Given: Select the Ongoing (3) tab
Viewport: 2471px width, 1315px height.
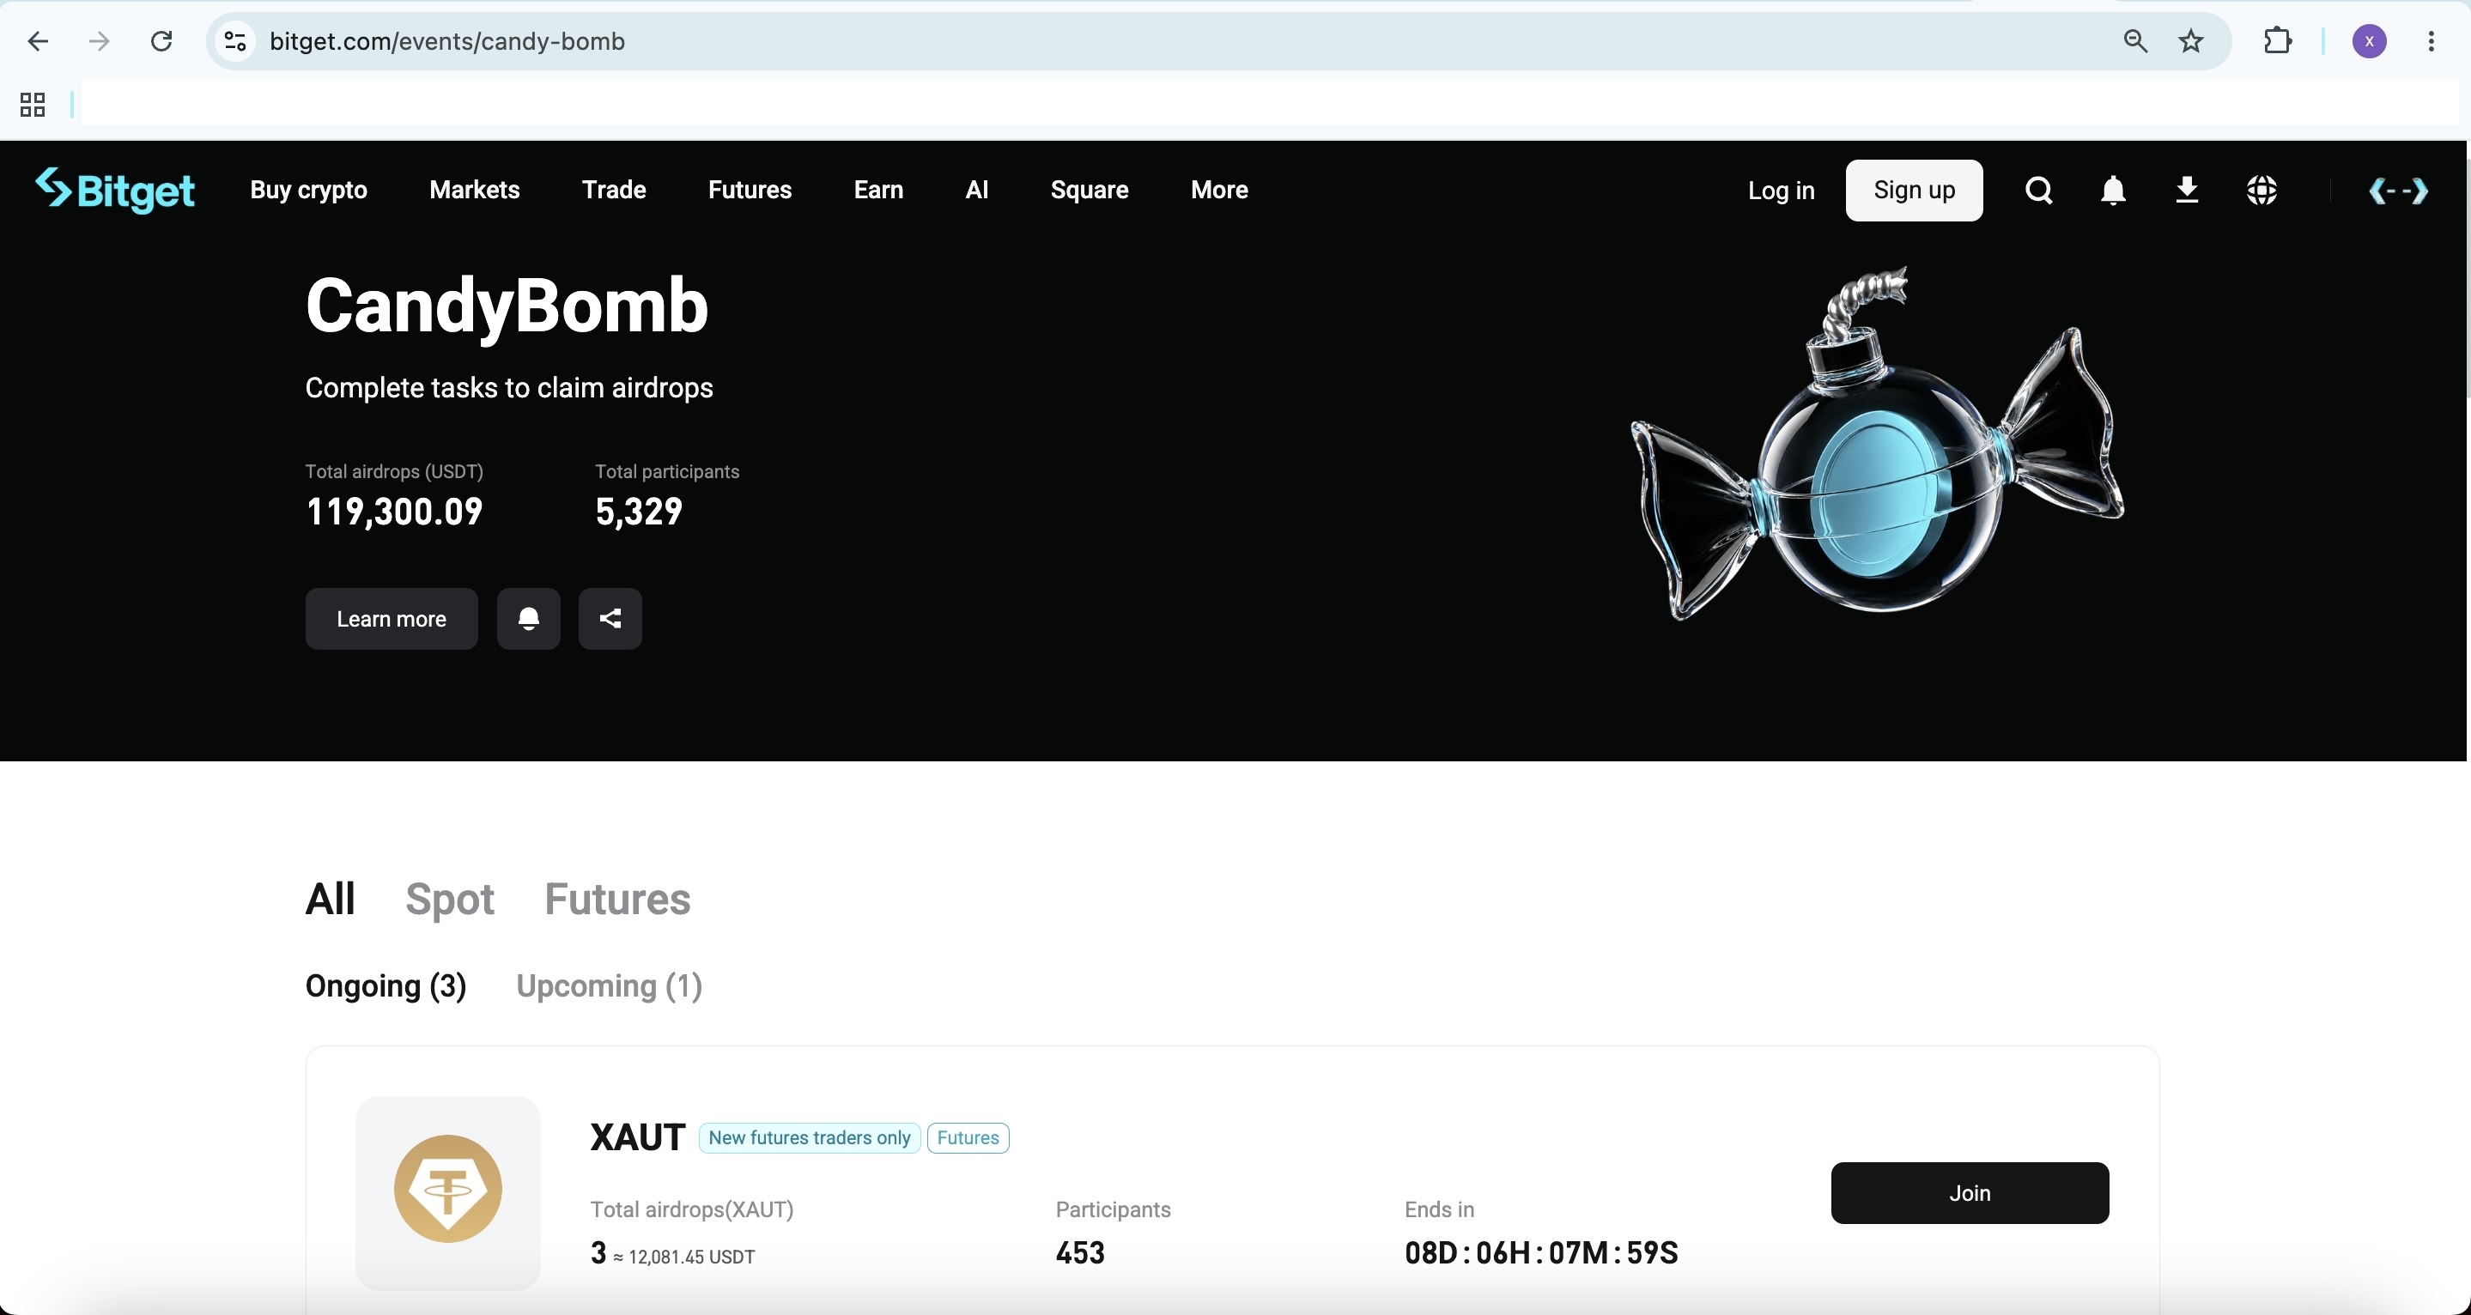Looking at the screenshot, I should [x=386, y=986].
